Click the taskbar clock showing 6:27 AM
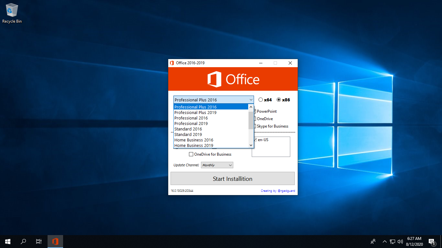The height and width of the screenshot is (248, 442). tap(414, 241)
